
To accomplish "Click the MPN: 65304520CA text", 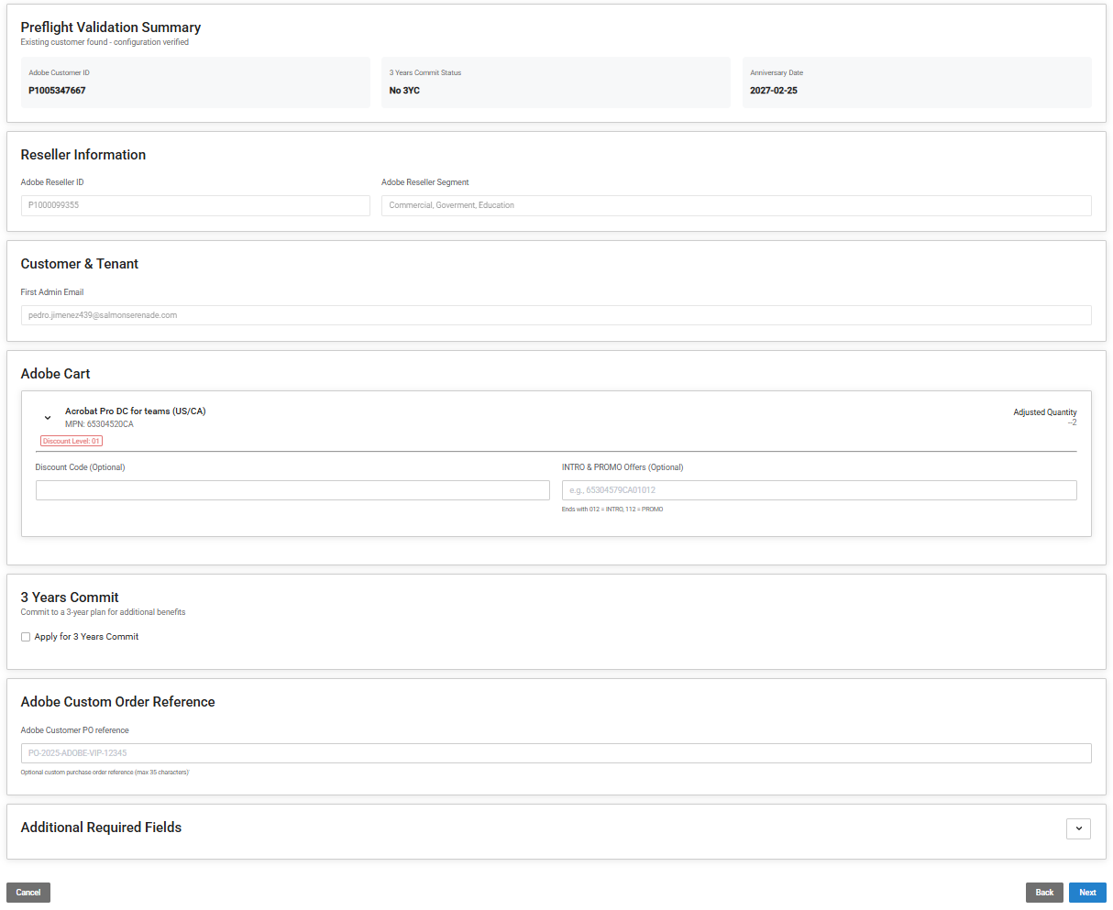I will (x=99, y=424).
